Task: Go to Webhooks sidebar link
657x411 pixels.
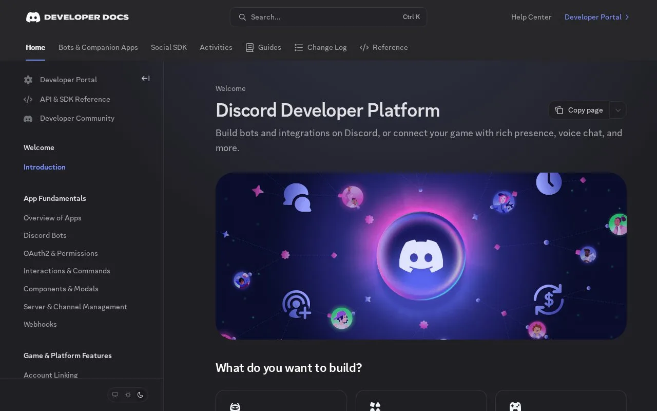Action: [x=40, y=324]
